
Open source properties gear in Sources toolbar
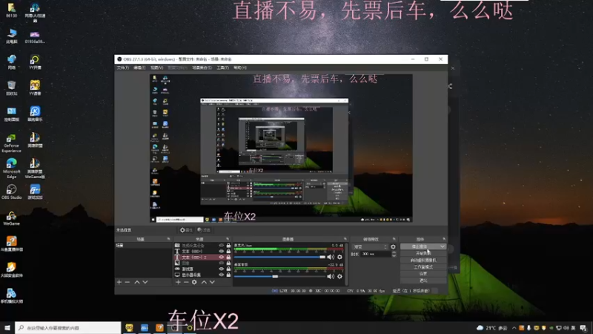(x=194, y=282)
